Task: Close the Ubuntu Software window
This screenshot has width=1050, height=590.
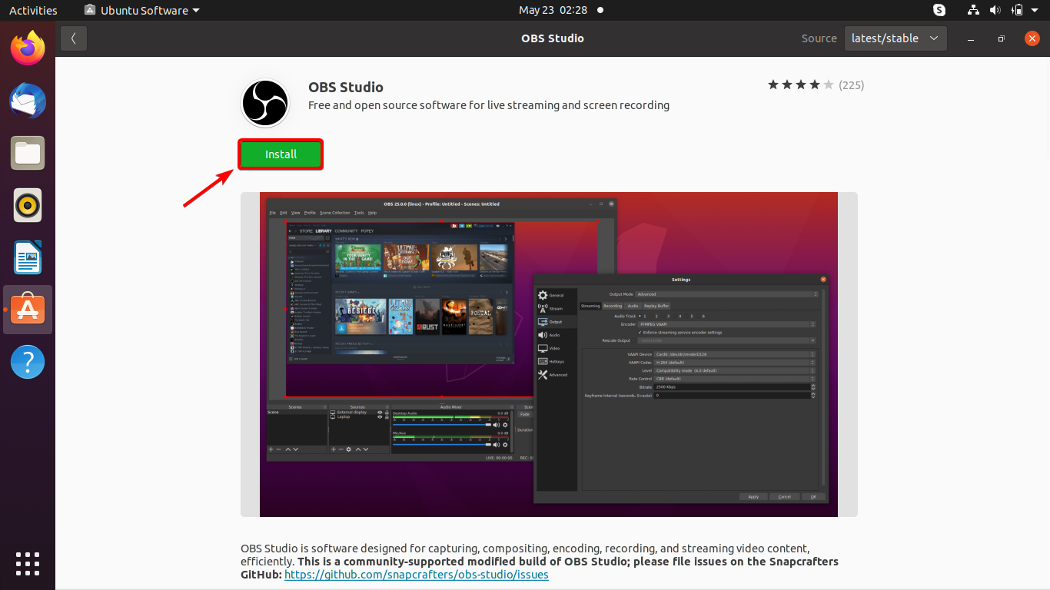Action: coord(1032,38)
